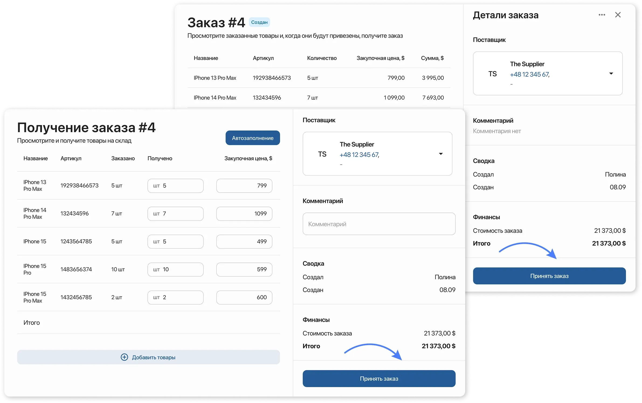Viewport: 642px width, 403px height.
Task: Expand The Supplier dropdown in receiving form
Action: (441, 154)
